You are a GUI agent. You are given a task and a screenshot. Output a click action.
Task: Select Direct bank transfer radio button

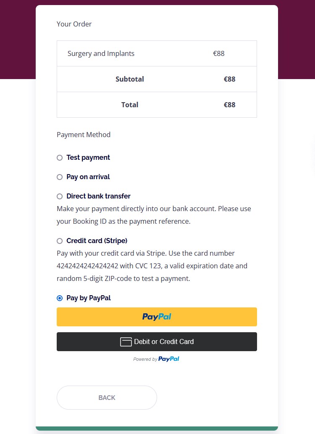pos(60,196)
